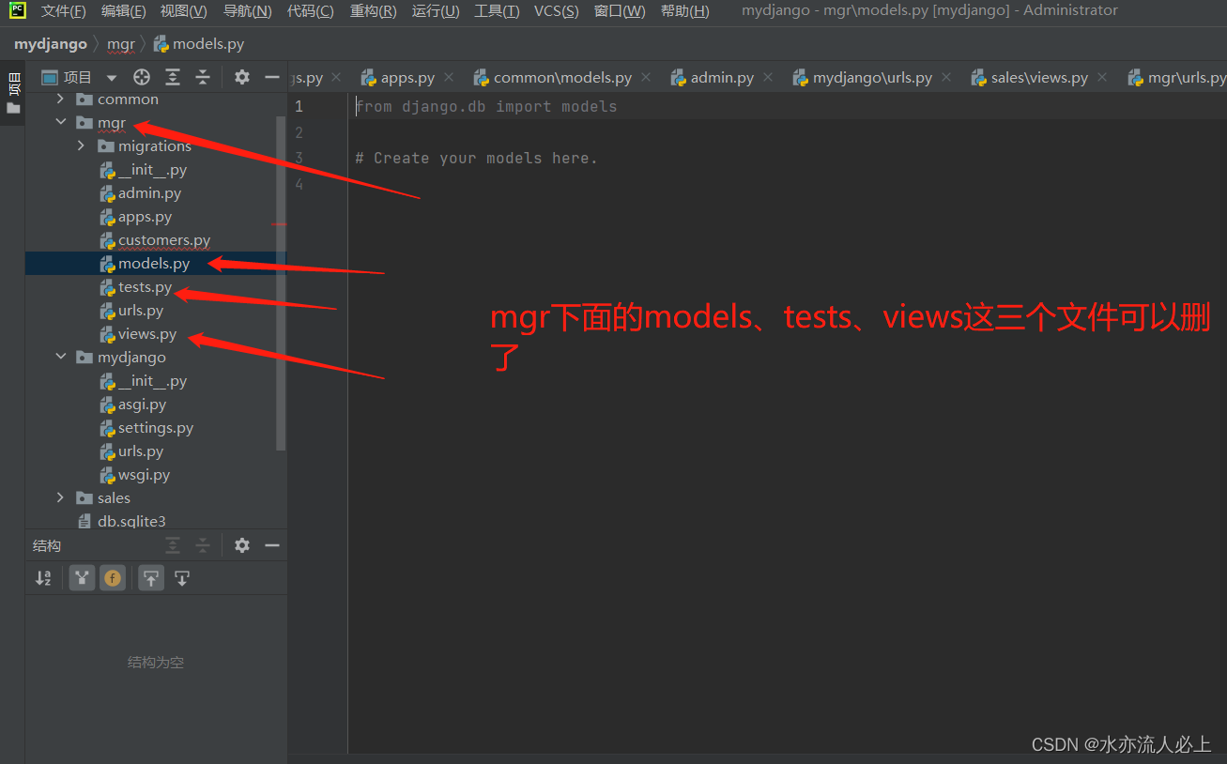Open the 文件(F) menu

coord(63,11)
